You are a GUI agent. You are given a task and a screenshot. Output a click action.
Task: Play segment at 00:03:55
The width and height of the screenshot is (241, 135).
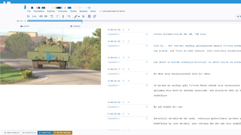(123, 30)
